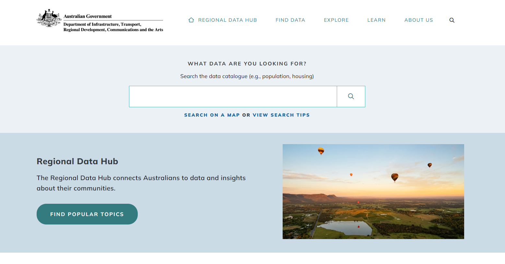Image resolution: width=505 pixels, height=264 pixels.
Task: Open the ABOUT US navigation menu
Action: [418, 20]
